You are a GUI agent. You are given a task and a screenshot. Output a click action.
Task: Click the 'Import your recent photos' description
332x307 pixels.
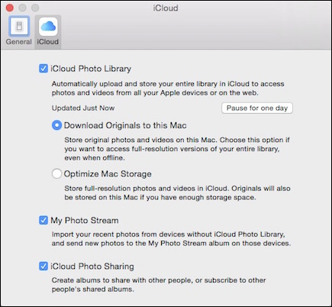point(171,239)
